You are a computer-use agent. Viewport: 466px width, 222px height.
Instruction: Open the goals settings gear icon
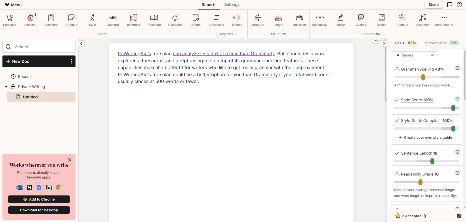tap(459, 216)
